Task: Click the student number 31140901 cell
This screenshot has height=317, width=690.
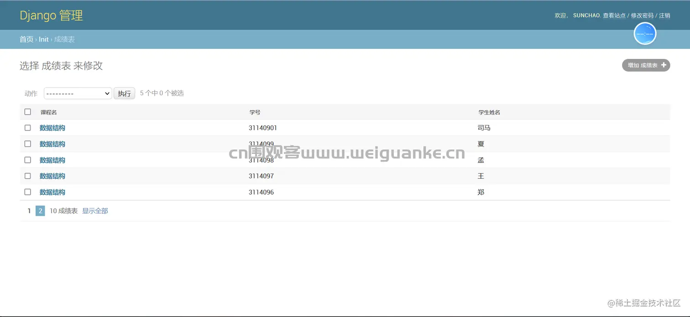Action: 263,128
